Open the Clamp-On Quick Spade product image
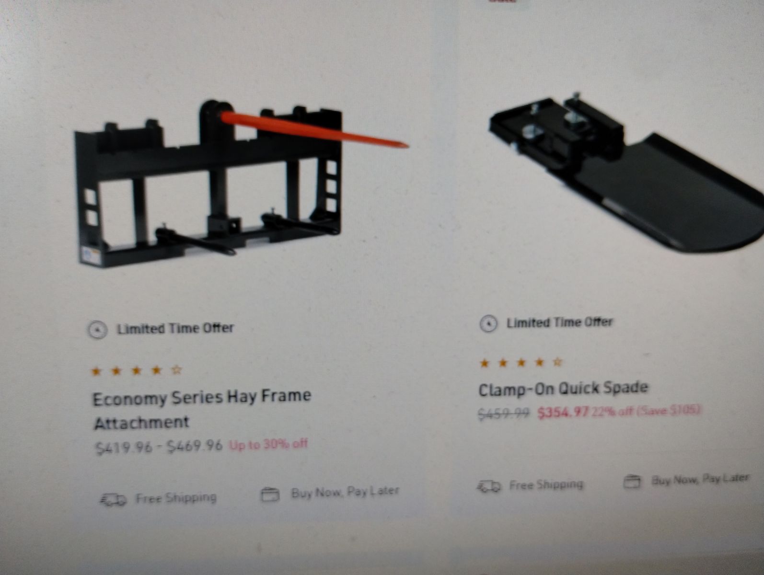The image size is (764, 575). 625,173
